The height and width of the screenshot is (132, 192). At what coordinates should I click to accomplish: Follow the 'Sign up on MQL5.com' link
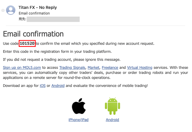click(22, 68)
